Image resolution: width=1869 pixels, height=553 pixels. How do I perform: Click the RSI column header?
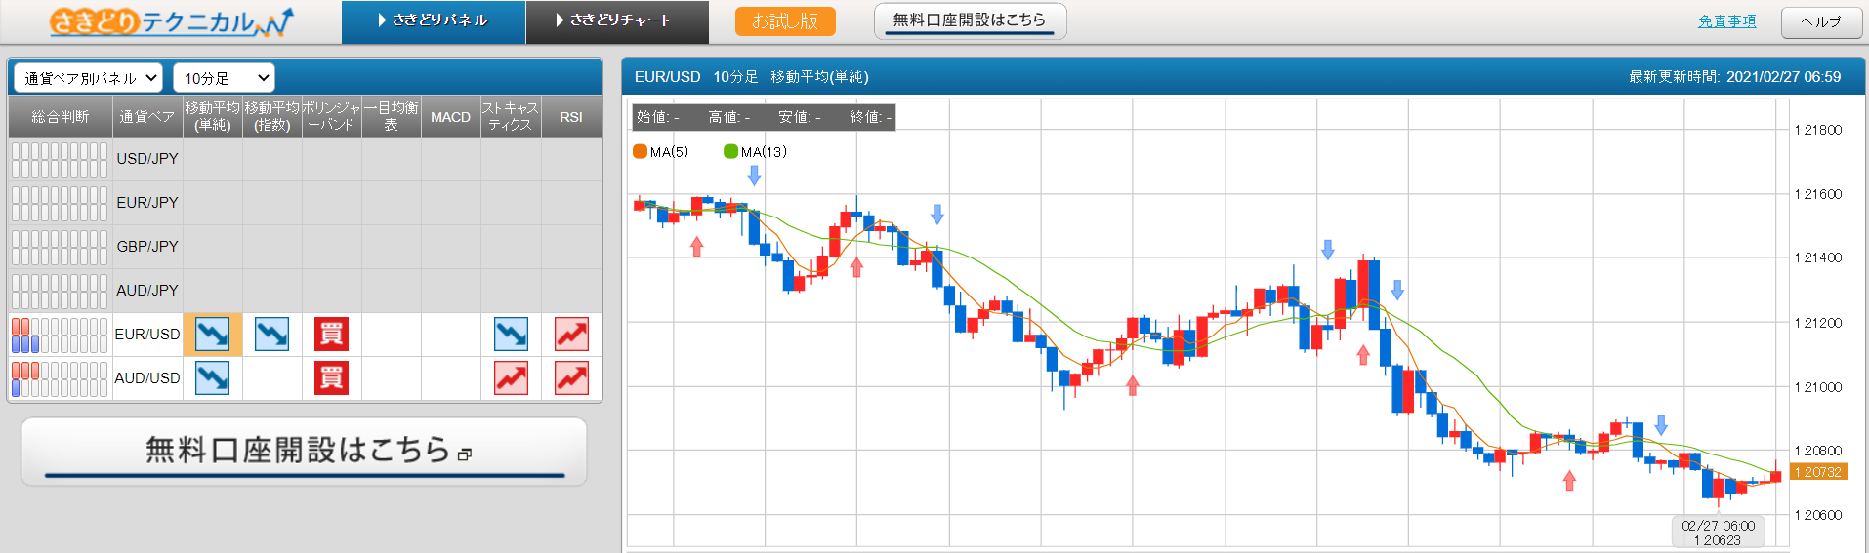[x=571, y=117]
